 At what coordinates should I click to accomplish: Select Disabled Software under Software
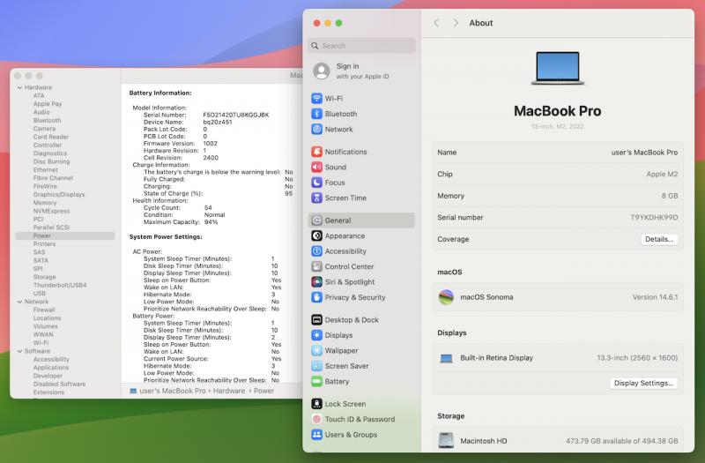click(x=59, y=384)
